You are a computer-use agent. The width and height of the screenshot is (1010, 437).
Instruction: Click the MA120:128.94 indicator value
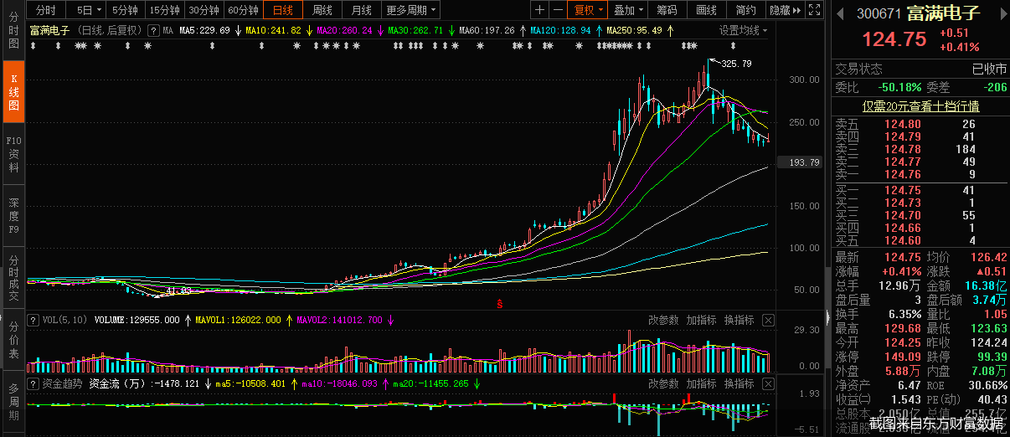coord(560,30)
